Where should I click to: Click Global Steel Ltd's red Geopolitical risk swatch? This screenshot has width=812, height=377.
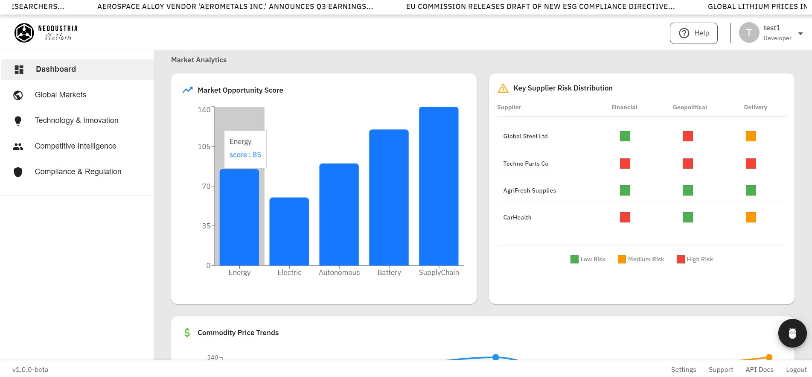(687, 136)
